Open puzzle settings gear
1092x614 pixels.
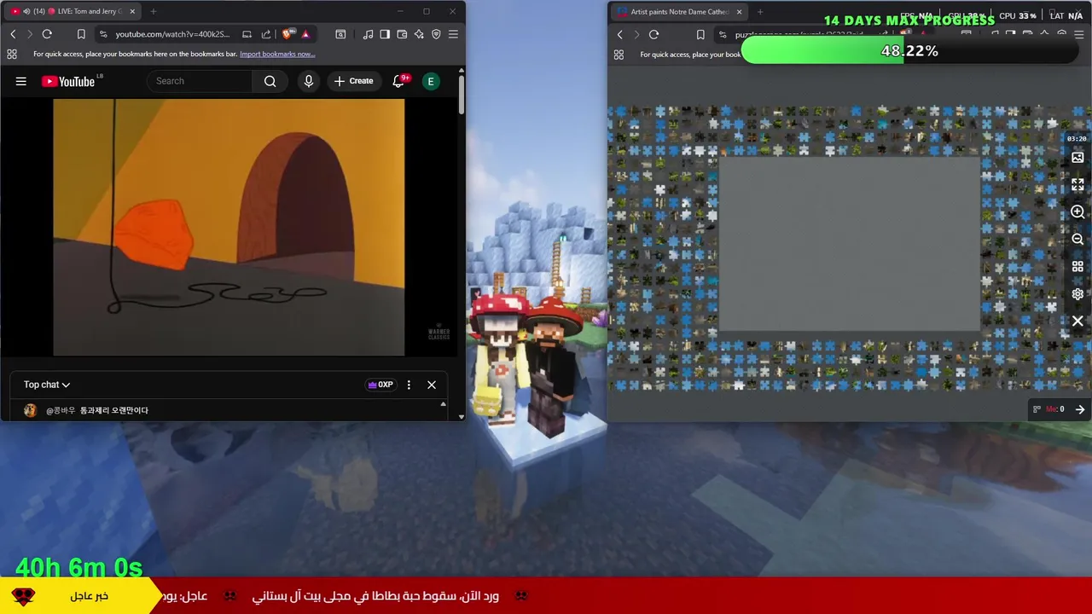point(1077,294)
